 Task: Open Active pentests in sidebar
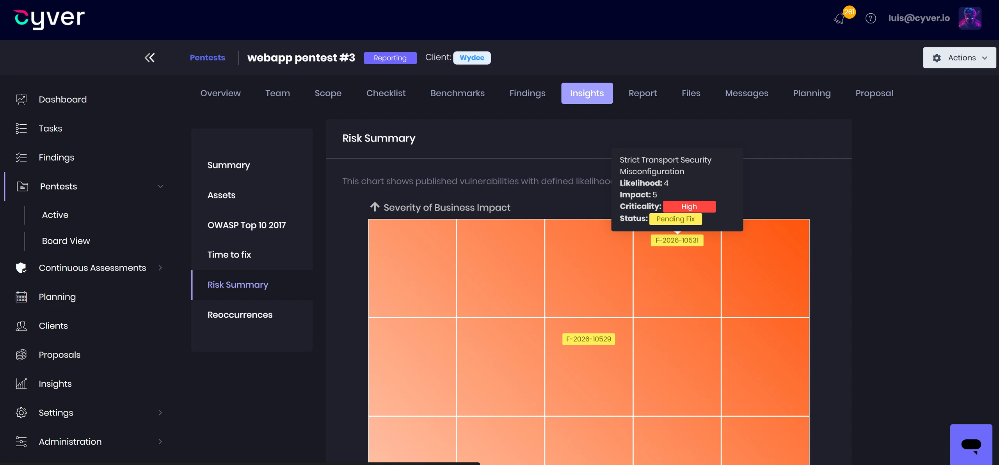[55, 215]
